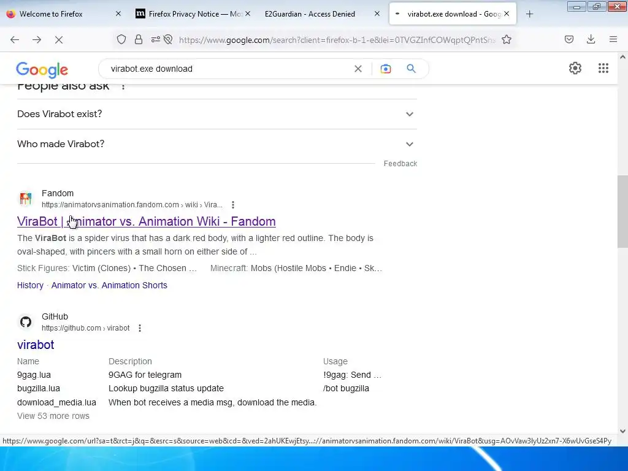This screenshot has width=628, height=471.
Task: Open Google quick settings gear
Action: pyautogui.click(x=575, y=68)
